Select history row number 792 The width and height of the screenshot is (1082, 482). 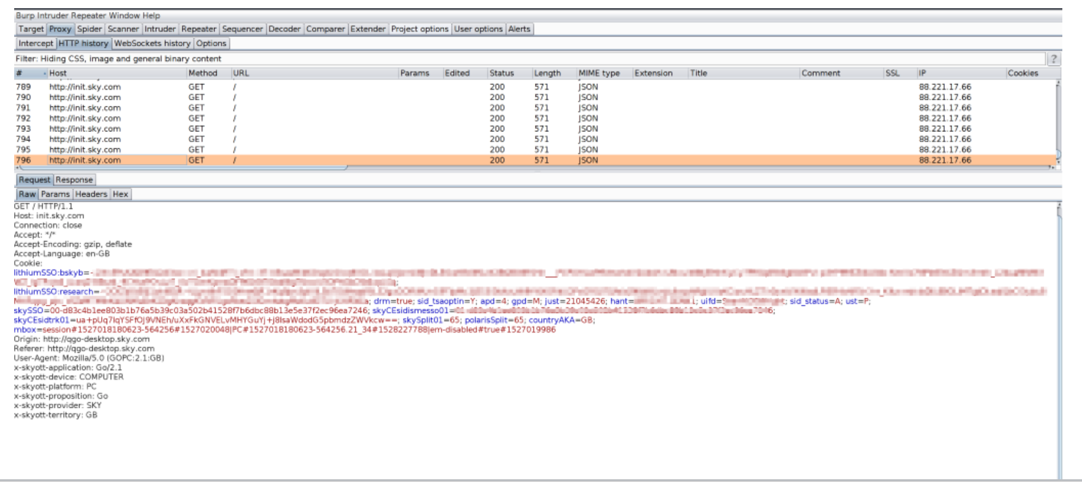(535, 118)
